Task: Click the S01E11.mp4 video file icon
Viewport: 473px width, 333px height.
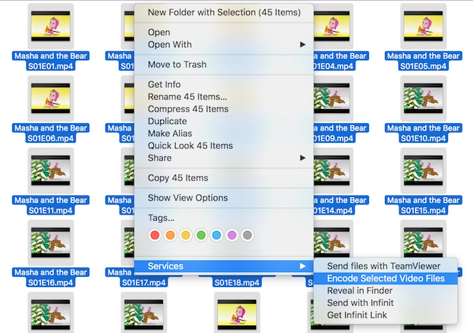Action: click(x=49, y=170)
